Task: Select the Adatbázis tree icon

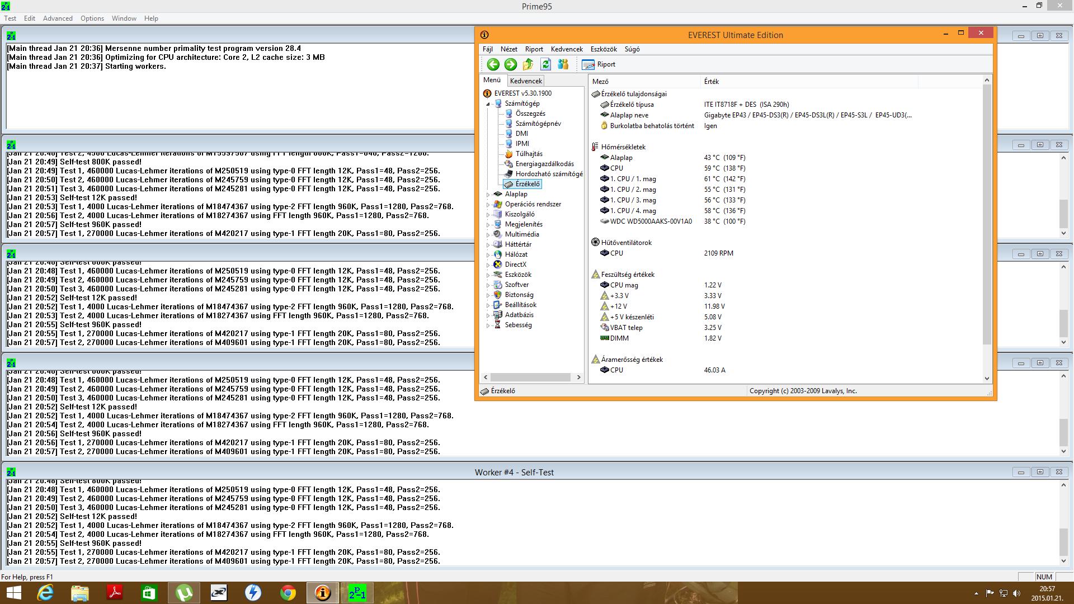Action: tap(497, 315)
